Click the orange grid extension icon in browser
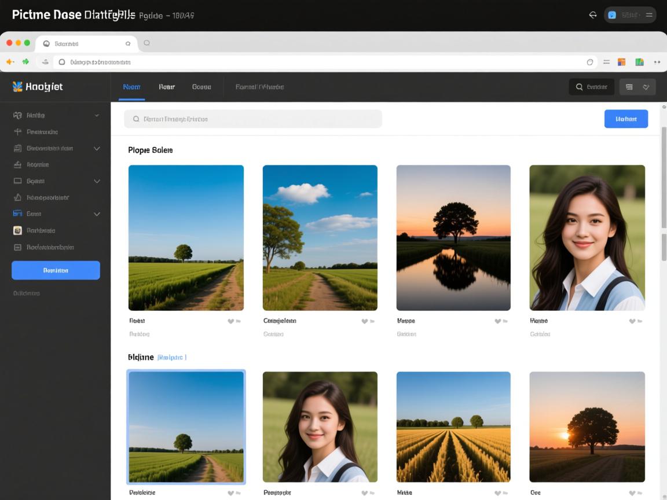The image size is (667, 500). (x=622, y=62)
